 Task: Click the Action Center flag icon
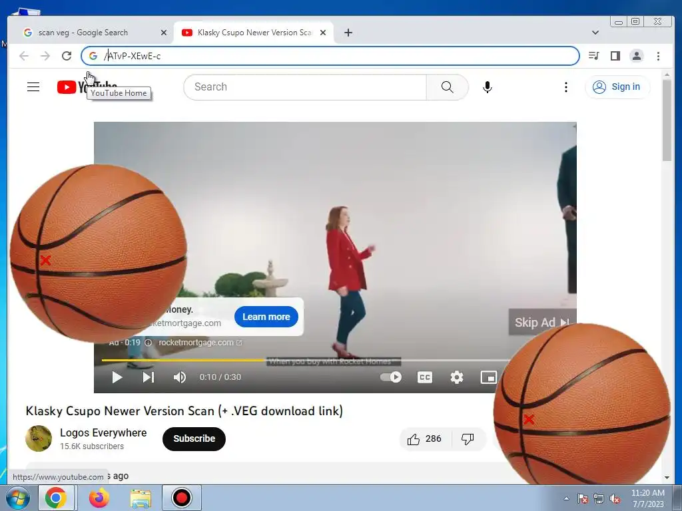point(583,498)
